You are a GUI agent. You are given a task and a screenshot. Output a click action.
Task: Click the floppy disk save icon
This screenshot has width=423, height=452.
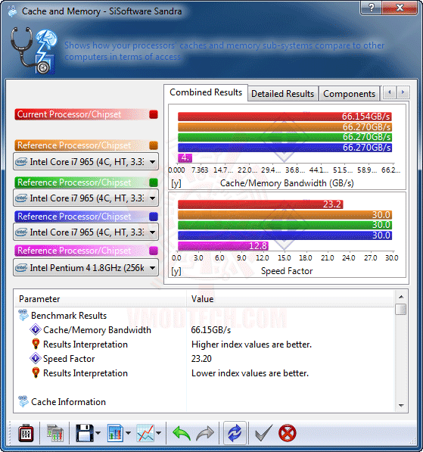(84, 432)
